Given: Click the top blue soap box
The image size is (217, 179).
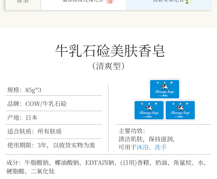Looking at the screenshot, I should [164, 88].
